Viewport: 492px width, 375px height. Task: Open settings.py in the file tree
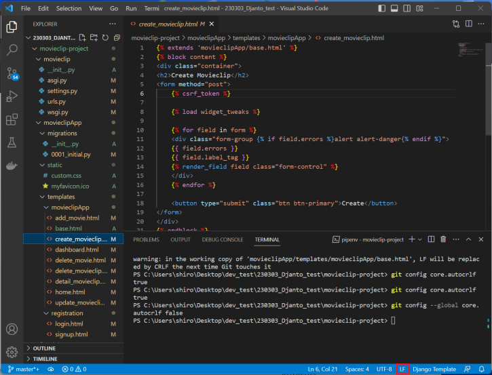tap(62, 91)
